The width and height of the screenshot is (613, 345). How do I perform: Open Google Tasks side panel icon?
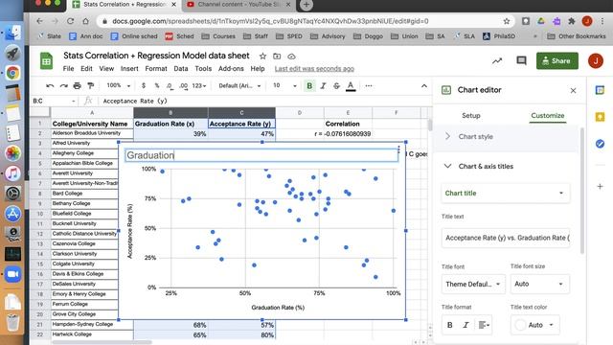[600, 144]
